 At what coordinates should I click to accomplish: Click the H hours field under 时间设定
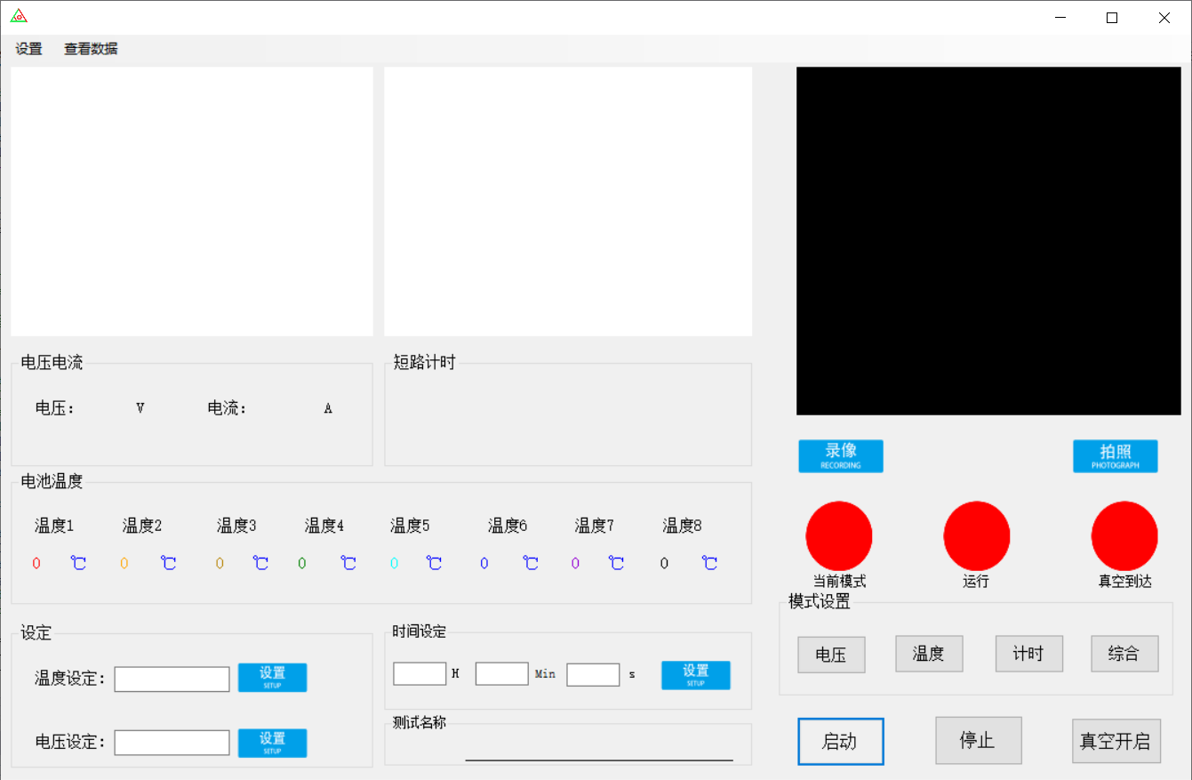419,673
